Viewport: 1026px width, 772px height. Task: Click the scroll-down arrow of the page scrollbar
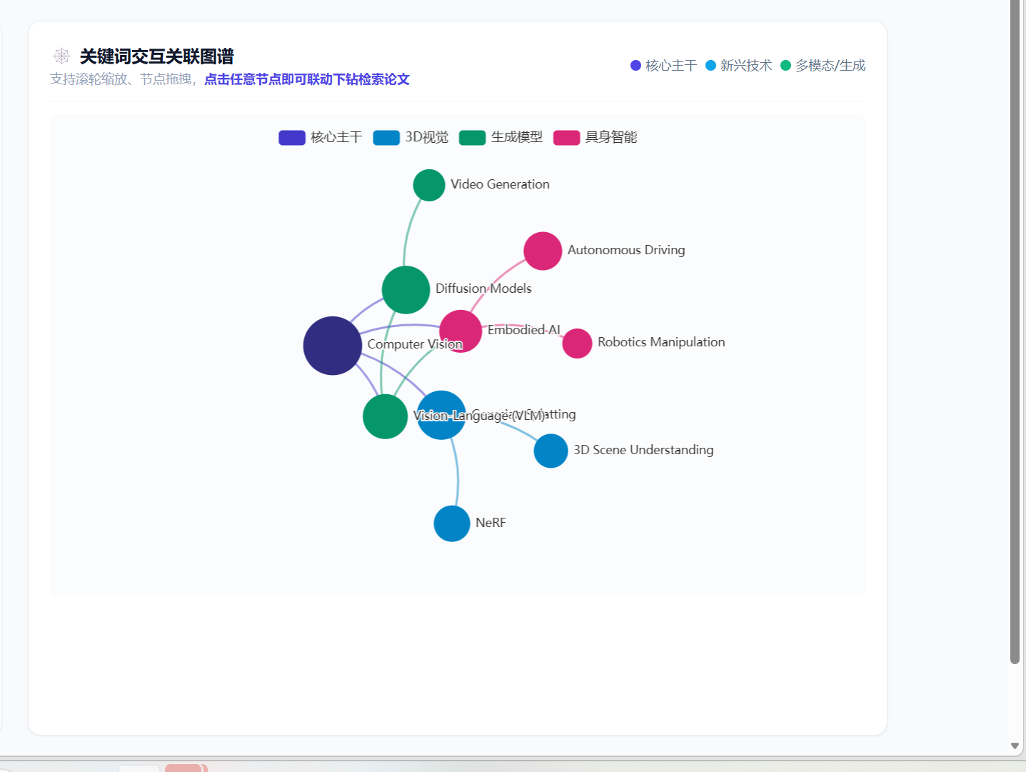1015,746
